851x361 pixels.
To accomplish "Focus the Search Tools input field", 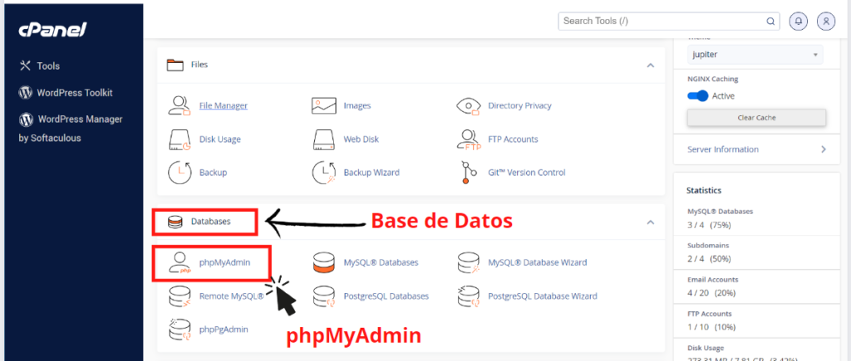I will click(669, 21).
